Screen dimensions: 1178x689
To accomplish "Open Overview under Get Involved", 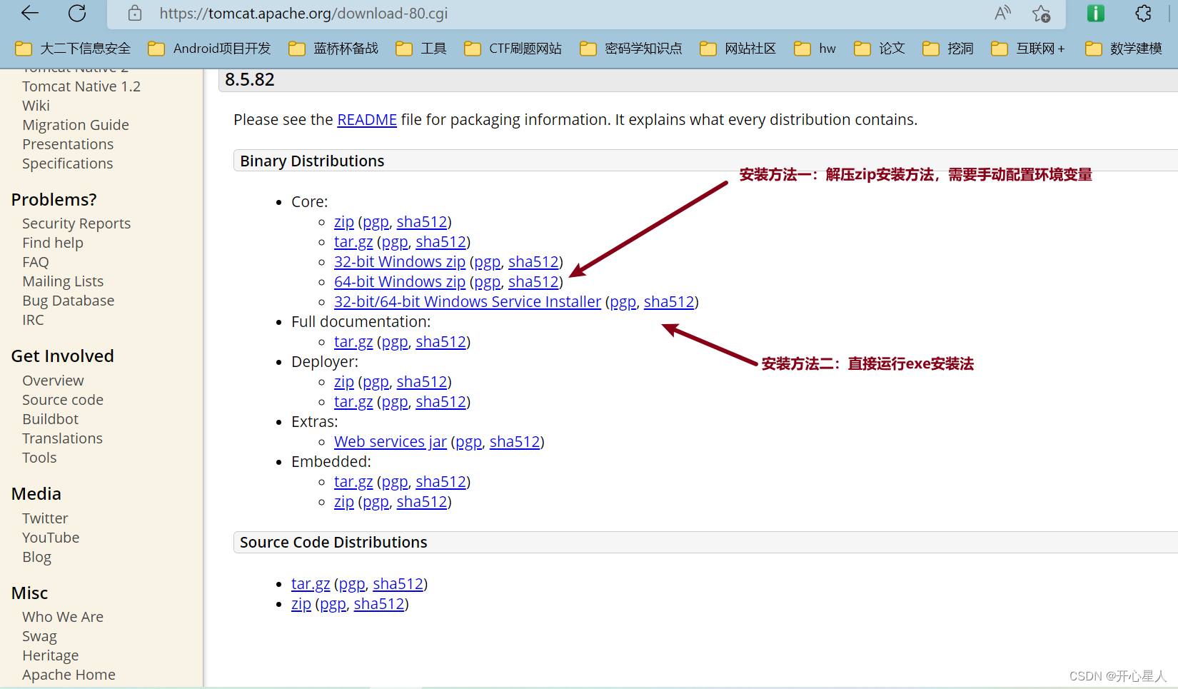I will coord(53,381).
